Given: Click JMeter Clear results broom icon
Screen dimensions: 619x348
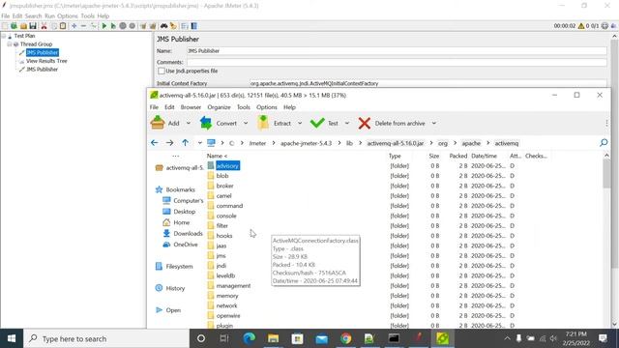Looking at the screenshot, I should [143, 26].
